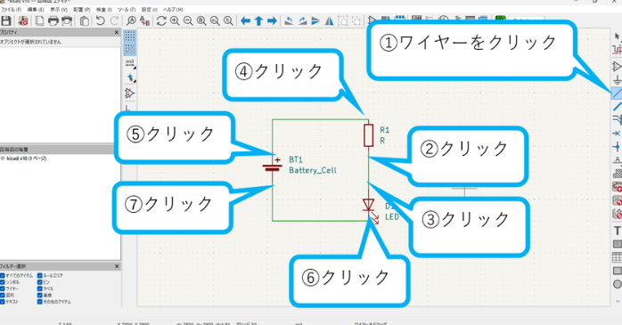The height and width of the screenshot is (325, 622).
Task: Undo the last action
Action: 101,20
